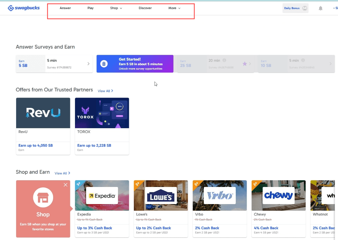This screenshot has height=240, width=338.
Task: Click the 2x badge on Chewy card
Action: coord(255,184)
